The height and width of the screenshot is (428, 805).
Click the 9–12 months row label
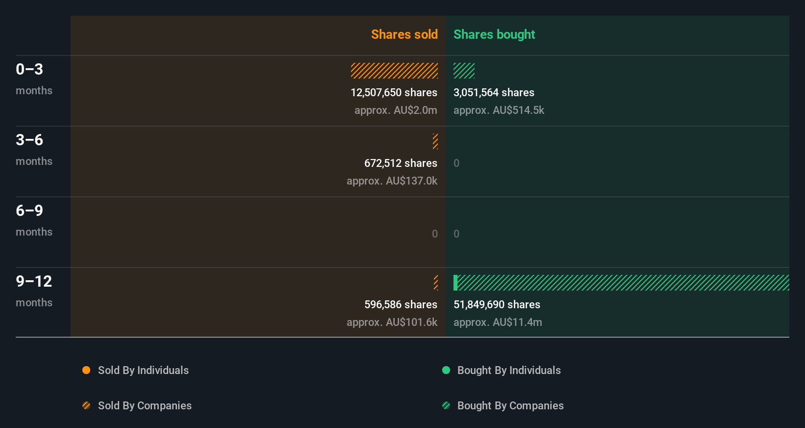(x=34, y=291)
